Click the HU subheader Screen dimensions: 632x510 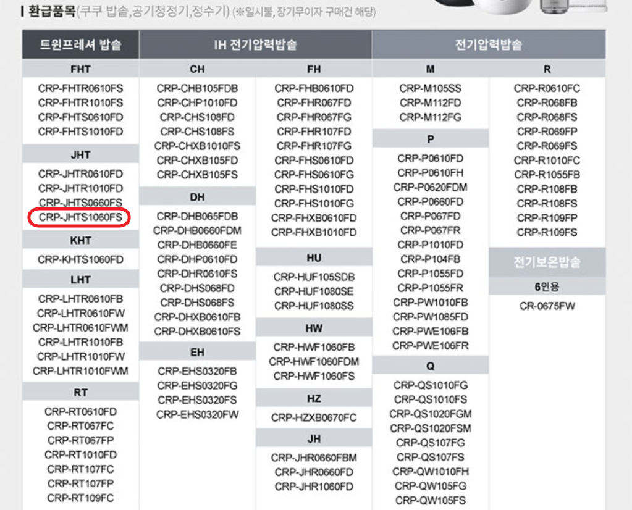314,258
